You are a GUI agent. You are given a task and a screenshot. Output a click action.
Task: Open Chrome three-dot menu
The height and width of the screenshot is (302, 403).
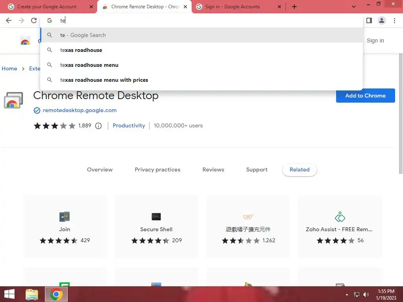(x=394, y=20)
